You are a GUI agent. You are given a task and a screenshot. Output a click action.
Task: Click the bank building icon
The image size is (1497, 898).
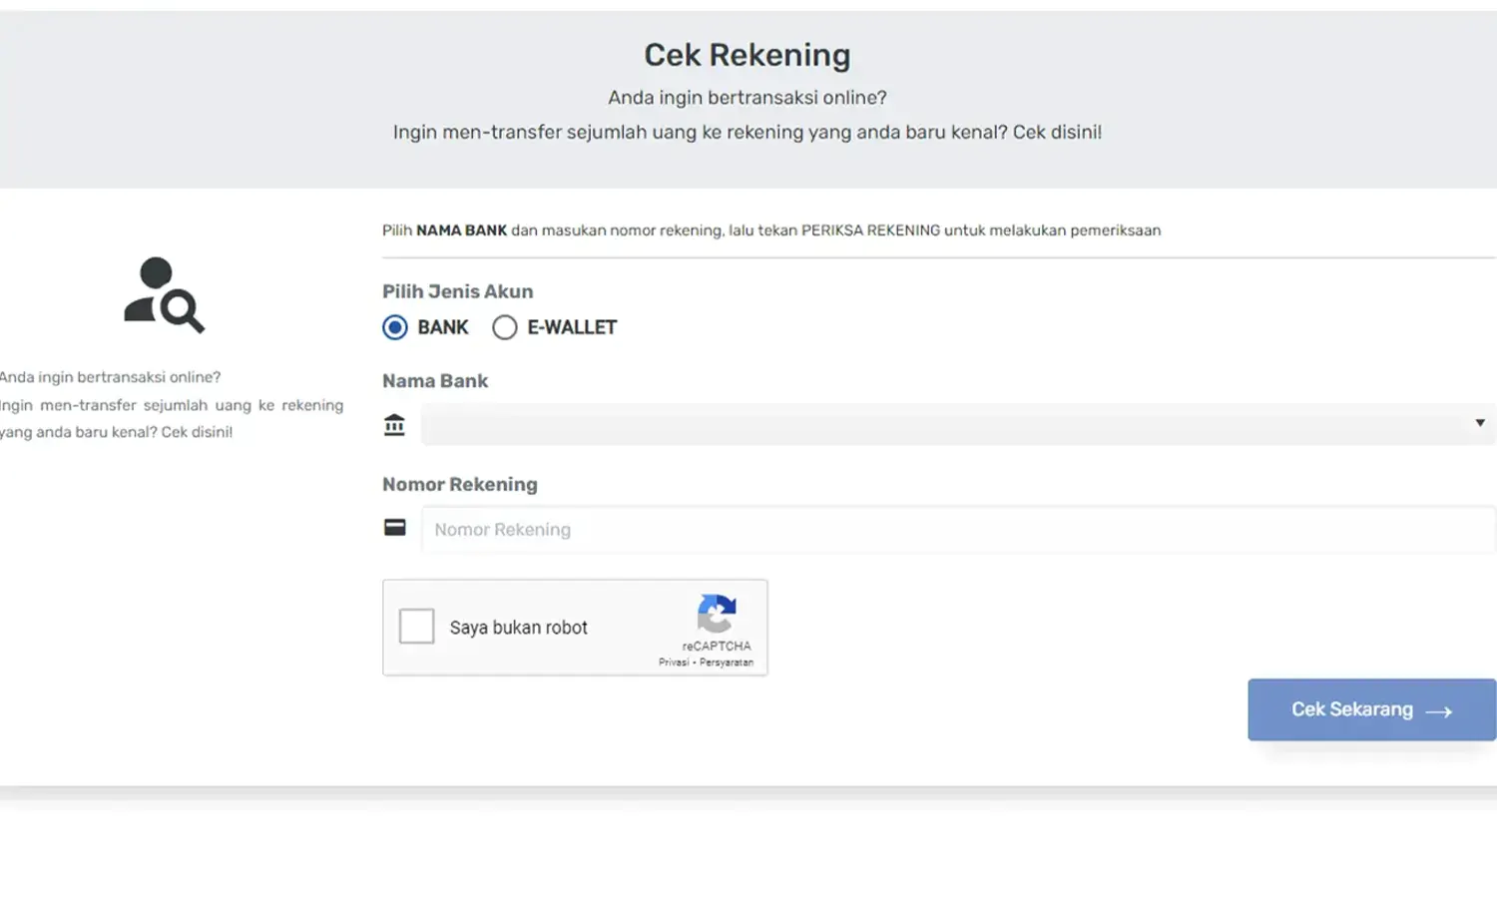[x=394, y=425]
